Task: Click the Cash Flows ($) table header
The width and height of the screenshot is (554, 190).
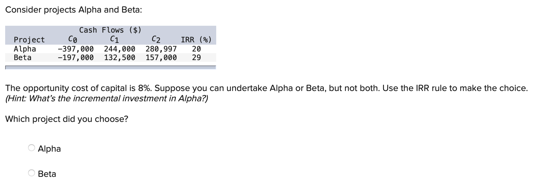Action: click(x=110, y=30)
